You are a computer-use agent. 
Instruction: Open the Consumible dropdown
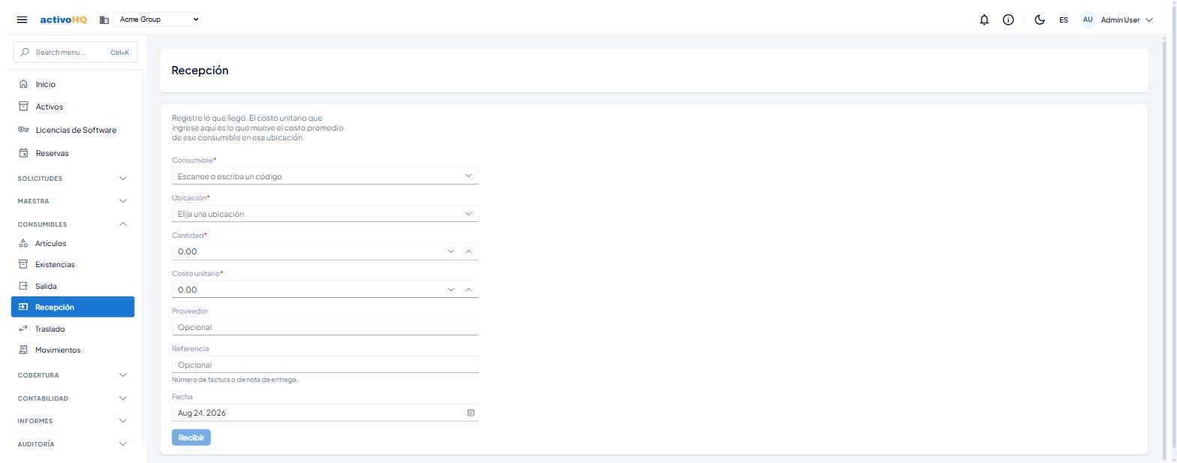click(325, 176)
